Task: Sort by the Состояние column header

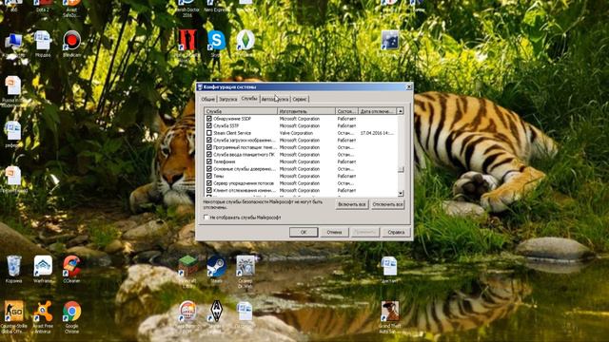Action: (x=346, y=111)
